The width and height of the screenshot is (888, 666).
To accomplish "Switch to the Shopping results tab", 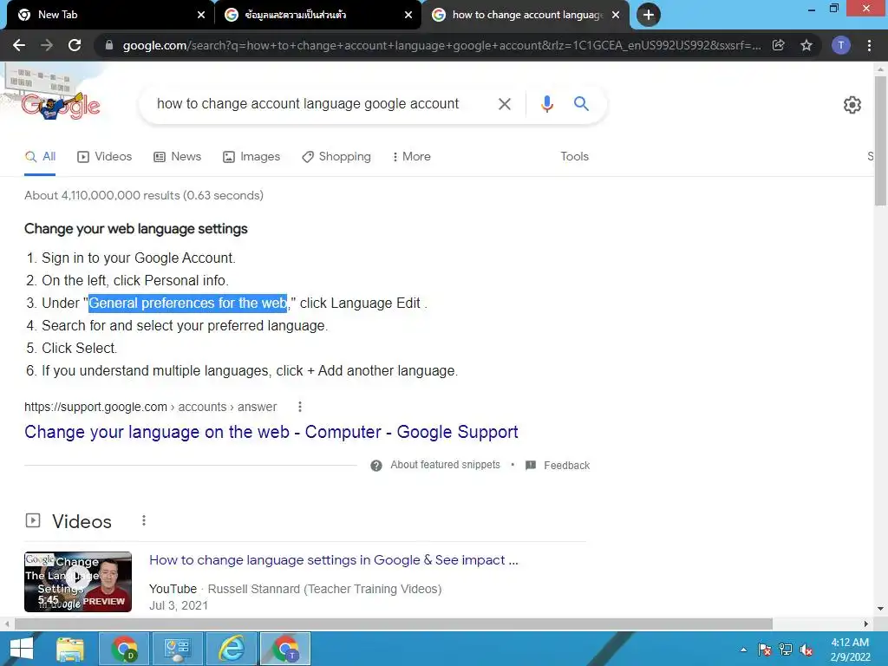I will (336, 156).
